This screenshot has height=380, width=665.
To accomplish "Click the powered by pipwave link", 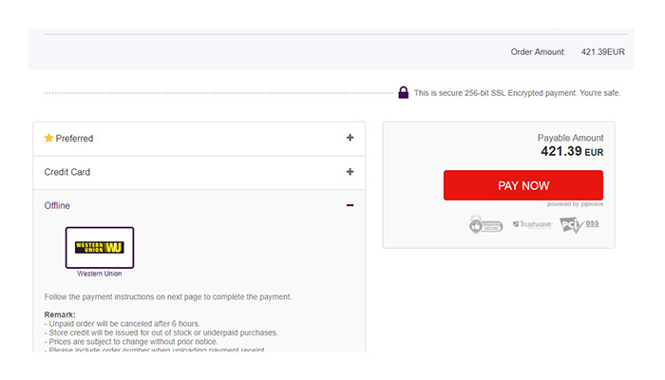I will [575, 204].
